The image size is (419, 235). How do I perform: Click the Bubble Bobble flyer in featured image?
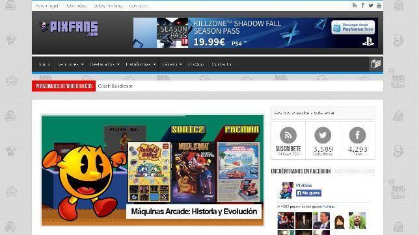pos(149,172)
